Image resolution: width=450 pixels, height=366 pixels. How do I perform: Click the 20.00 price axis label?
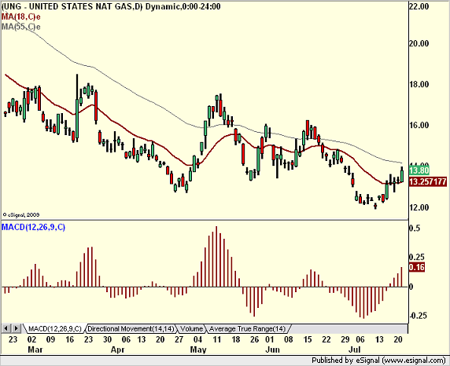419,43
